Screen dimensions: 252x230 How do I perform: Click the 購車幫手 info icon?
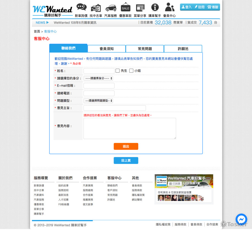tap(155, 7)
